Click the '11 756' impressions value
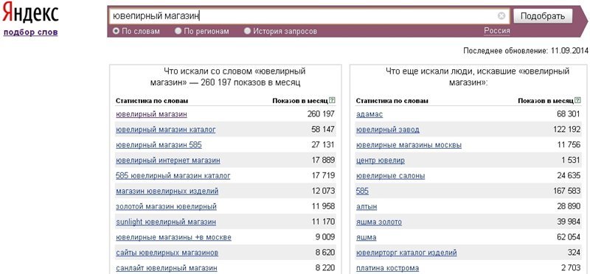 pos(569,144)
